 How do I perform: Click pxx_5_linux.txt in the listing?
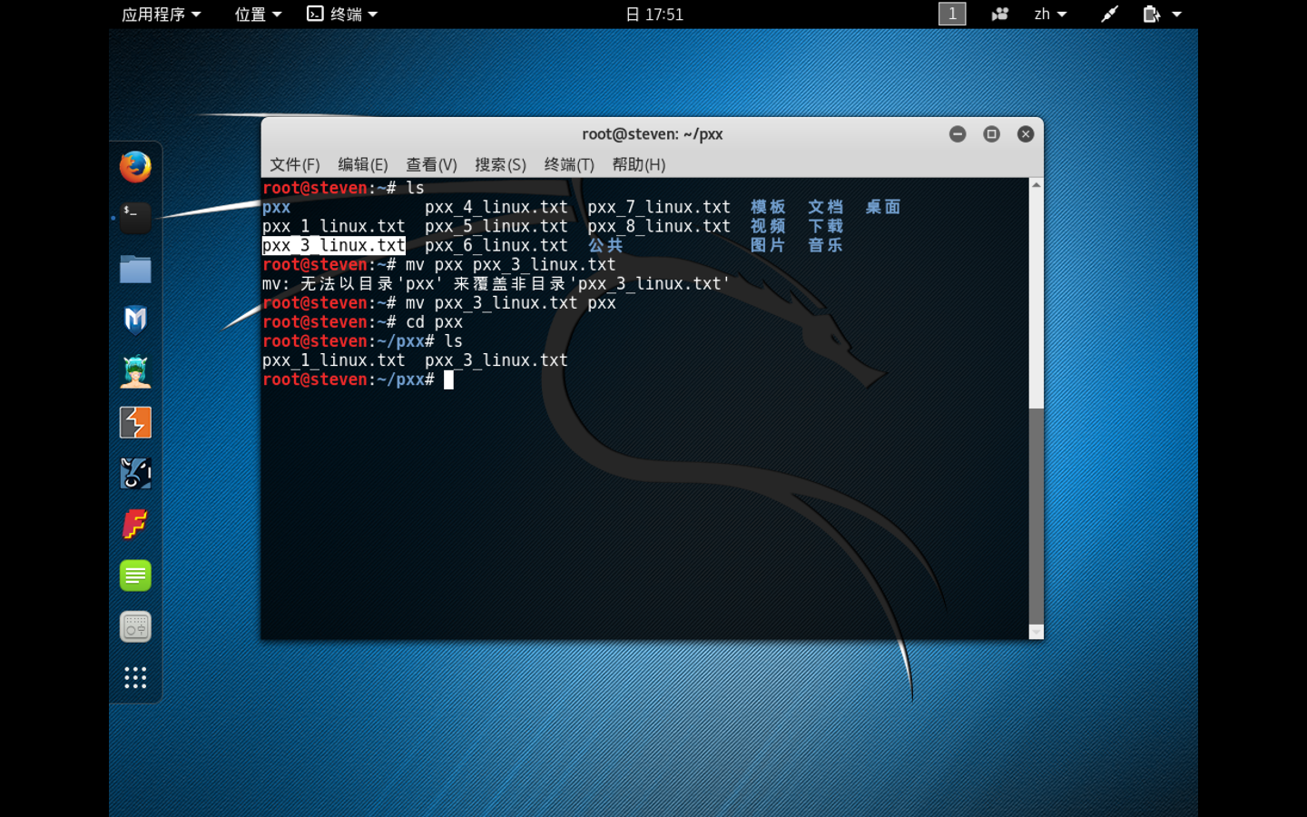click(x=496, y=226)
